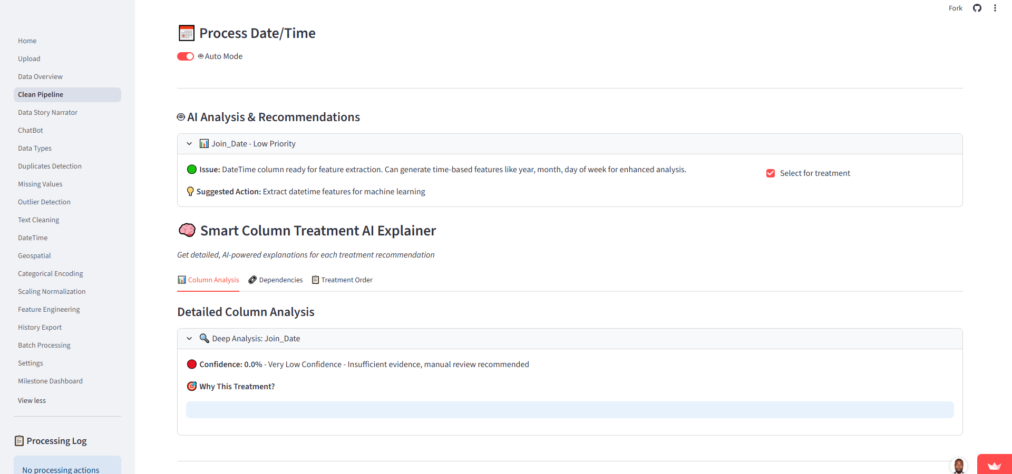Image resolution: width=1012 pixels, height=474 pixels.
Task: Click the brain icon beside Smart Column Treatment
Action: 187,231
